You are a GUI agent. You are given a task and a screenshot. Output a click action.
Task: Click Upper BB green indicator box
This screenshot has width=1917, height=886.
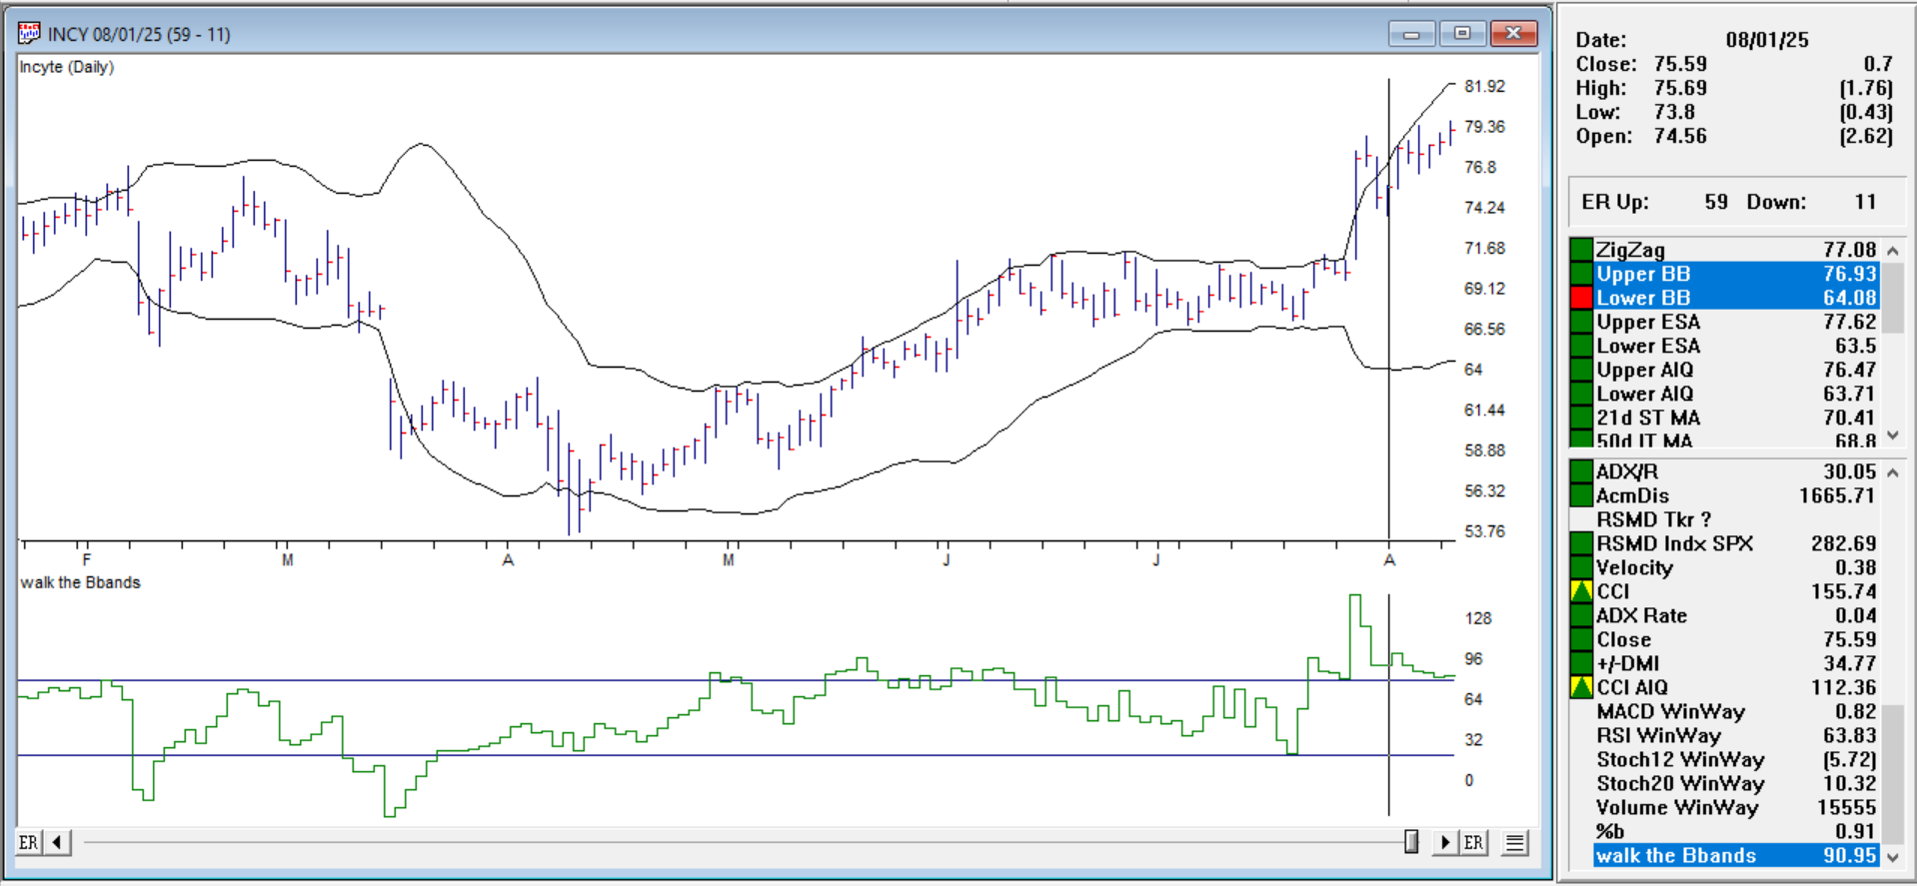1581,274
